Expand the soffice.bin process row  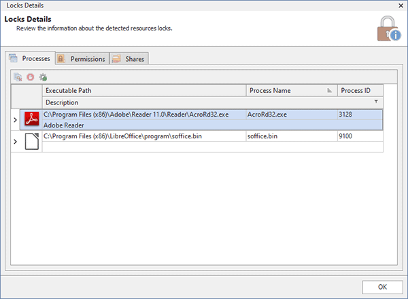pos(16,142)
